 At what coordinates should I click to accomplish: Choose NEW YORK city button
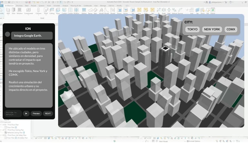click(x=212, y=29)
